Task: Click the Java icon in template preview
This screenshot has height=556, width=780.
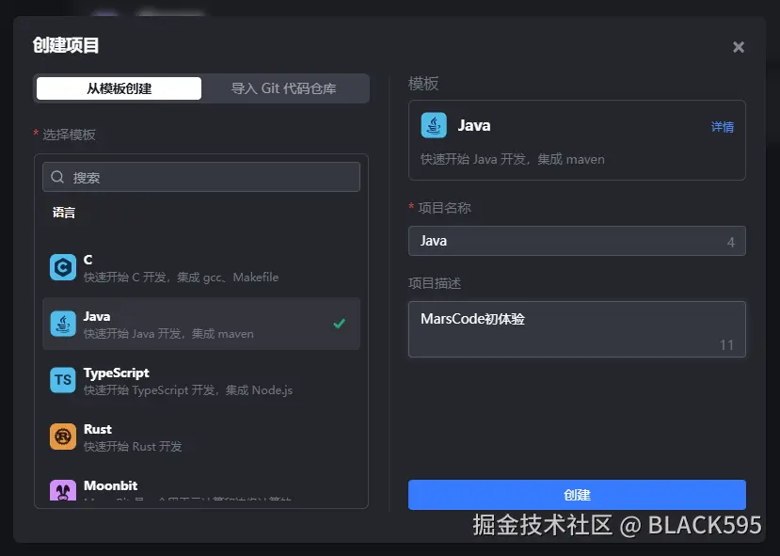Action: 434,125
